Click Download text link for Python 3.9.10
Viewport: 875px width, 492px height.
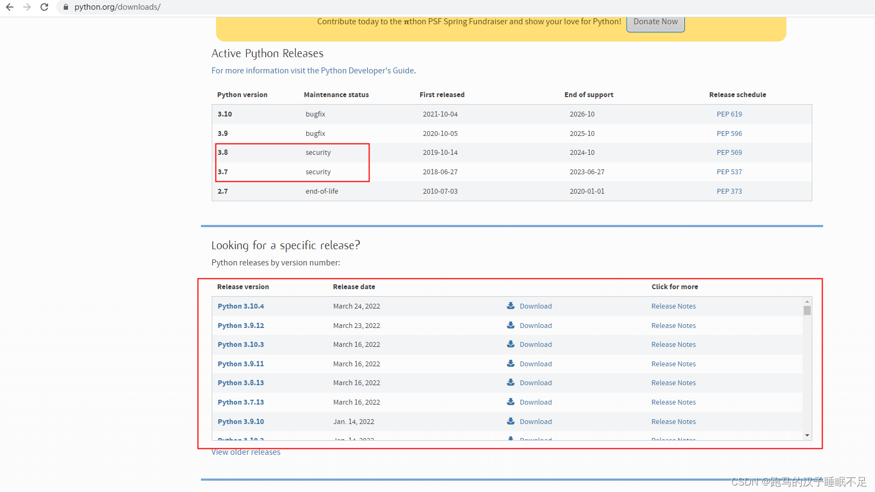pos(536,422)
